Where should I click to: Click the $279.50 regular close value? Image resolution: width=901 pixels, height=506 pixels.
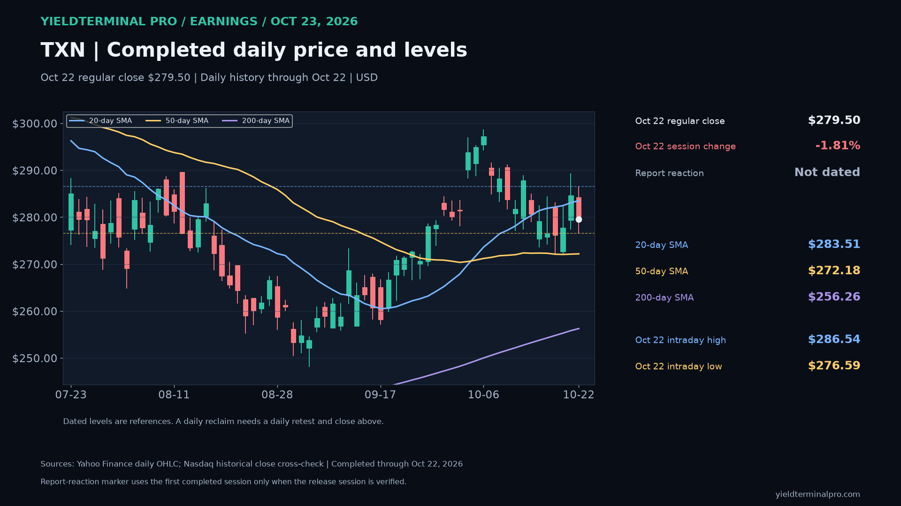tap(834, 120)
